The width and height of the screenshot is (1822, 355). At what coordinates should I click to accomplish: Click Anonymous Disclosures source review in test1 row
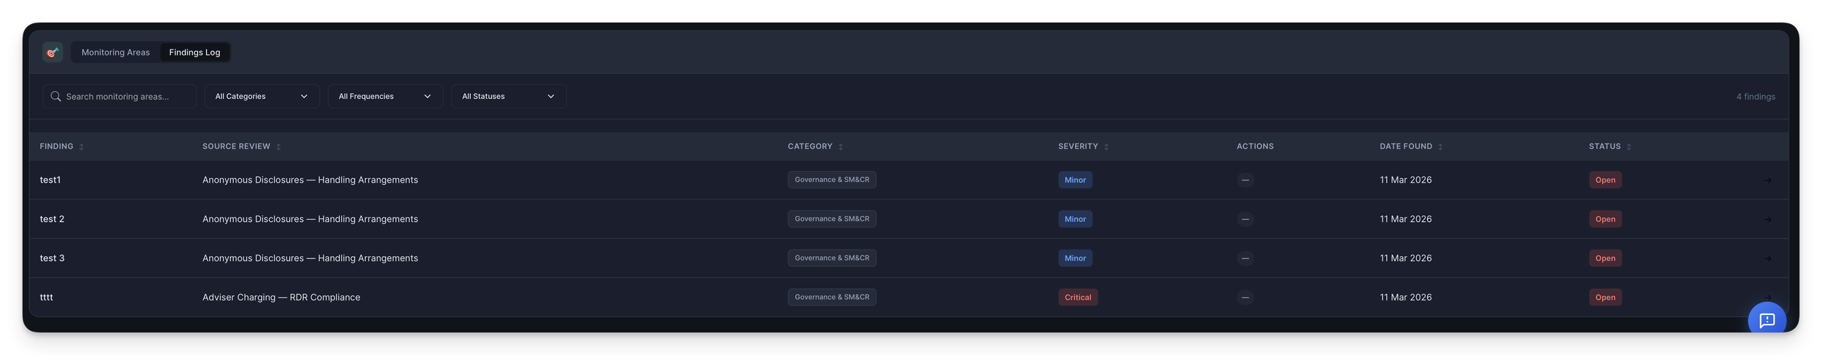[x=310, y=180]
